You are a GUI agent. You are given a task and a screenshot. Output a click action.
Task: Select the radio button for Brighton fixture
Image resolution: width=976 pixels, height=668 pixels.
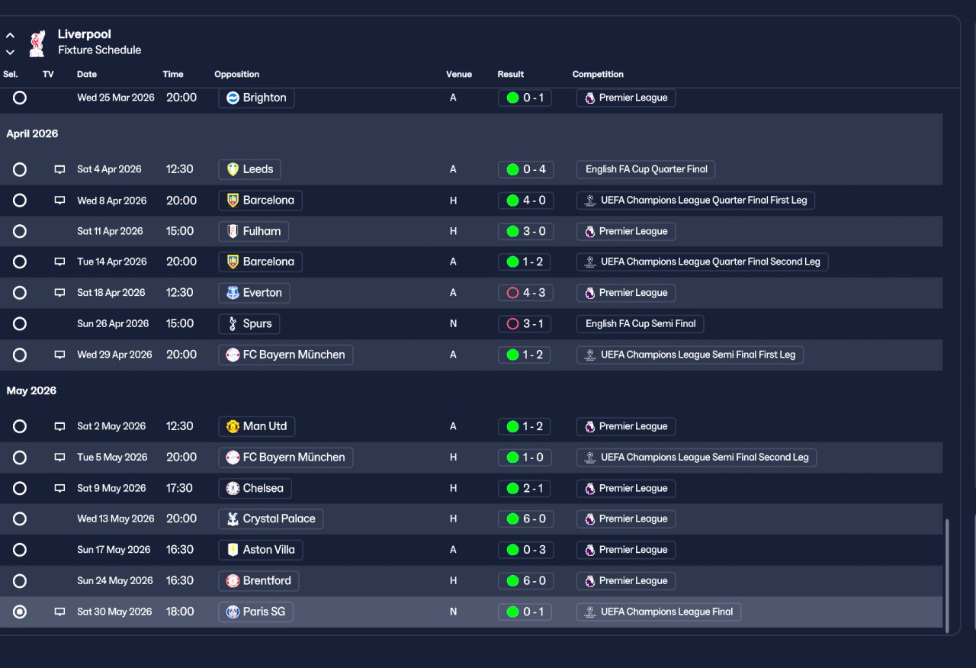click(x=20, y=98)
